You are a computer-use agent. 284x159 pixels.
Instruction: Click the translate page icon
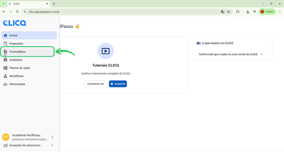[x=223, y=12]
